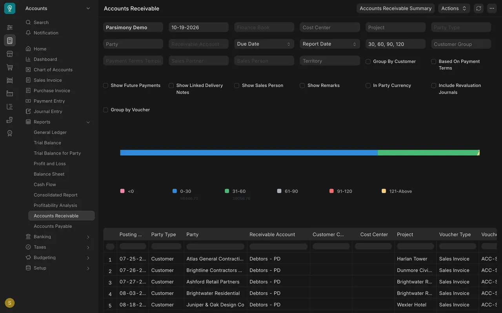Enable the Show Sales Person checkbox
502x313 pixels.
[x=236, y=85]
